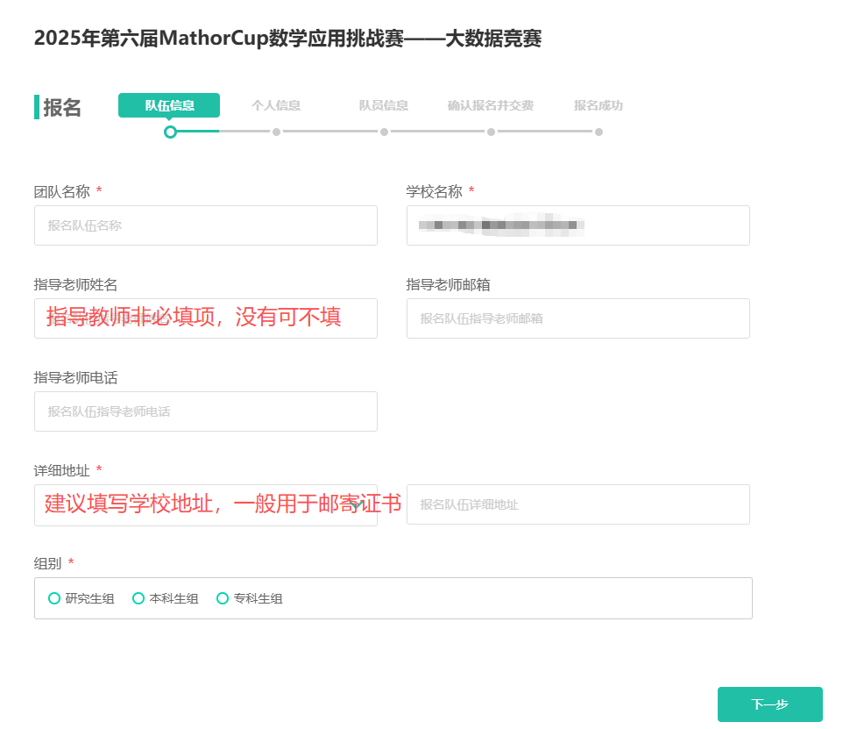Focus the 指导老师邮箱 email field
The image size is (843, 729).
577,318
